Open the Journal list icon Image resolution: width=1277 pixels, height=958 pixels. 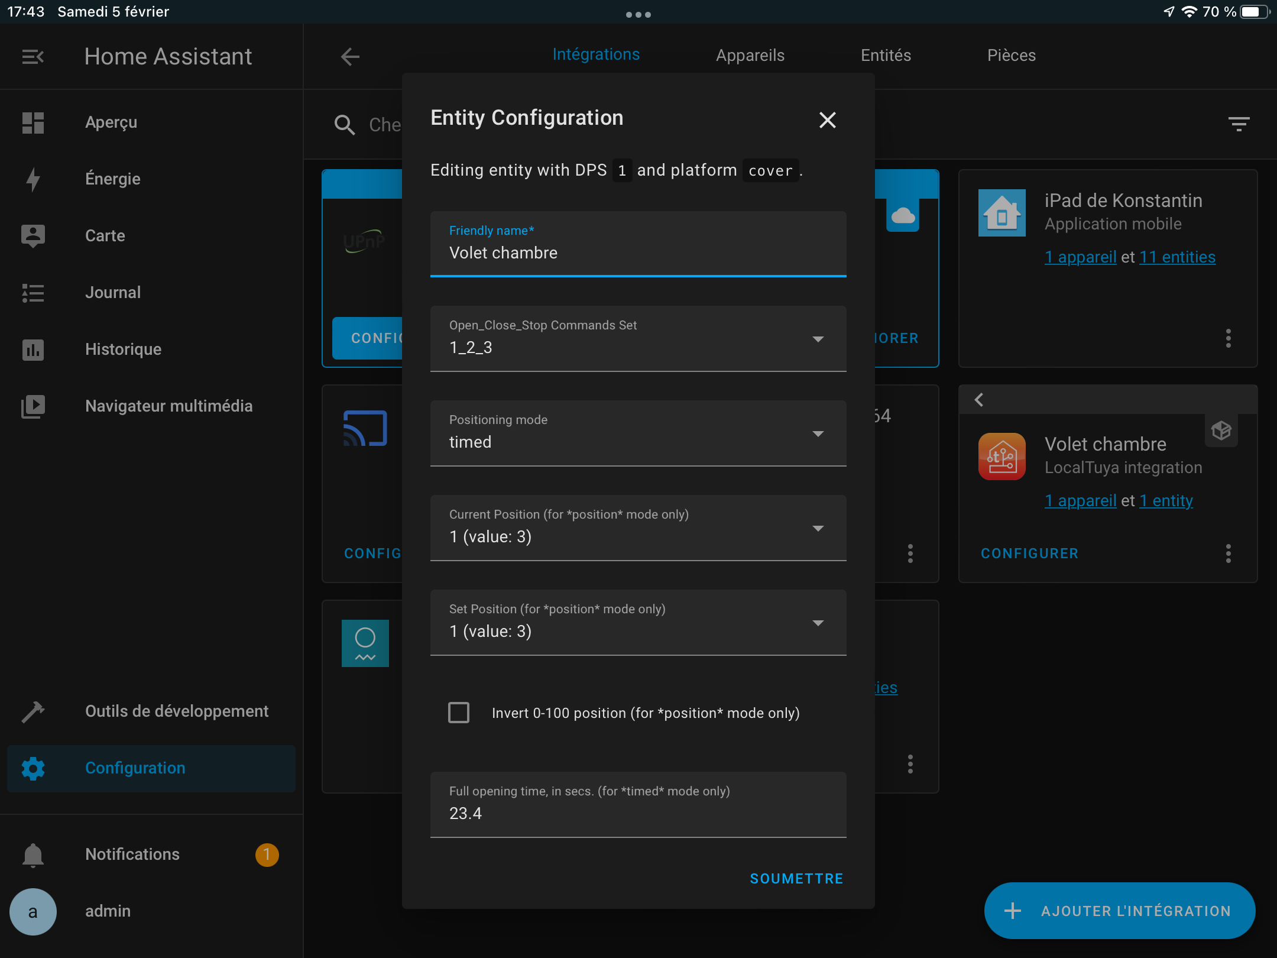[33, 293]
